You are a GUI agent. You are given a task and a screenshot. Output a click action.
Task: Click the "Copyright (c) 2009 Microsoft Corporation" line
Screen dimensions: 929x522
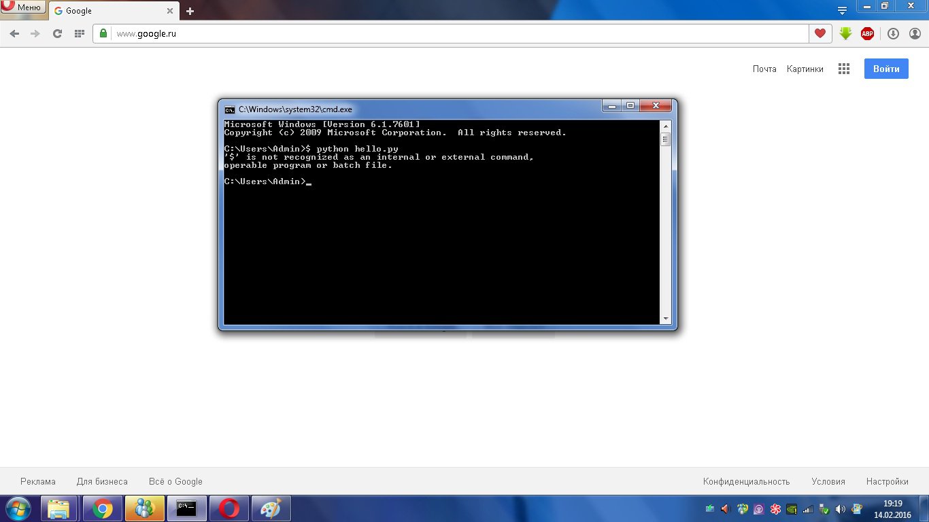pos(335,133)
